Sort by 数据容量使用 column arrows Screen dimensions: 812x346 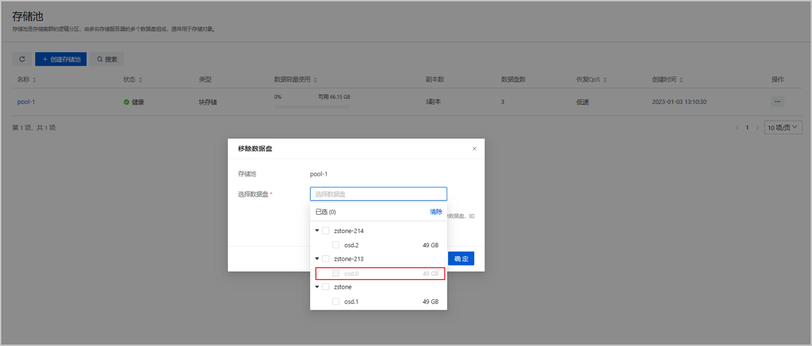pos(315,80)
